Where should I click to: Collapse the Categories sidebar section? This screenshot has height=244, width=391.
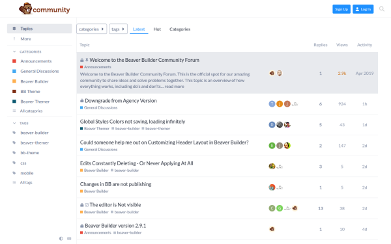(x=27, y=52)
